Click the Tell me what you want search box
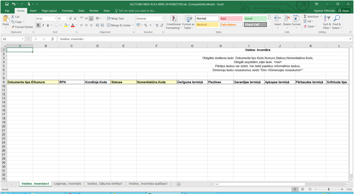Screen dimensions: 355x194 pyautogui.click(x=135, y=11)
